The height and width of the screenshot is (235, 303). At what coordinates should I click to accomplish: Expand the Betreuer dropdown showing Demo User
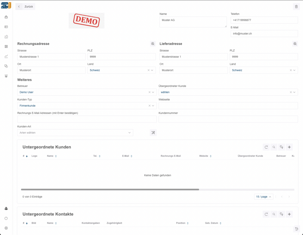pos(153,92)
